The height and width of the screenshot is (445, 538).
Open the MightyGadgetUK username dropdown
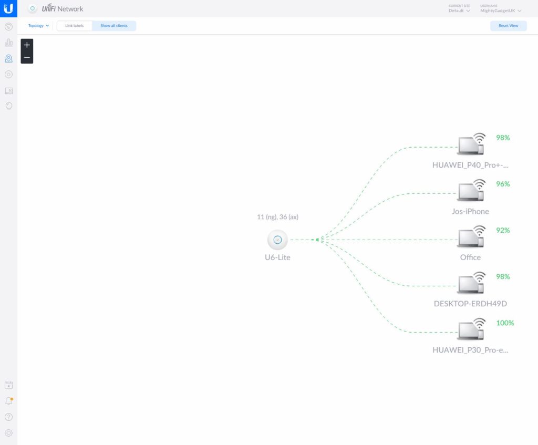(500, 11)
